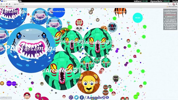Bookmark this page with the star icon
The height and width of the screenshot is (100, 178).
tap(170, 4)
